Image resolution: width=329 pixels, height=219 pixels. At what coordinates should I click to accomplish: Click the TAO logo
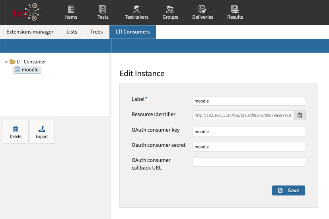click(27, 12)
